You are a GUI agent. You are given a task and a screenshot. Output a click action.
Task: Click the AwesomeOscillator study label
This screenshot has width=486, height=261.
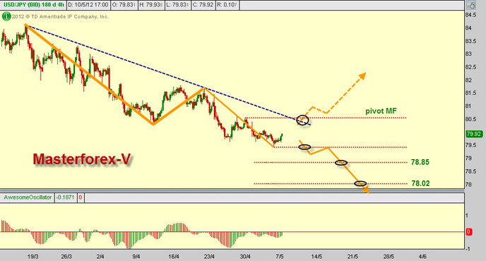pos(28,197)
